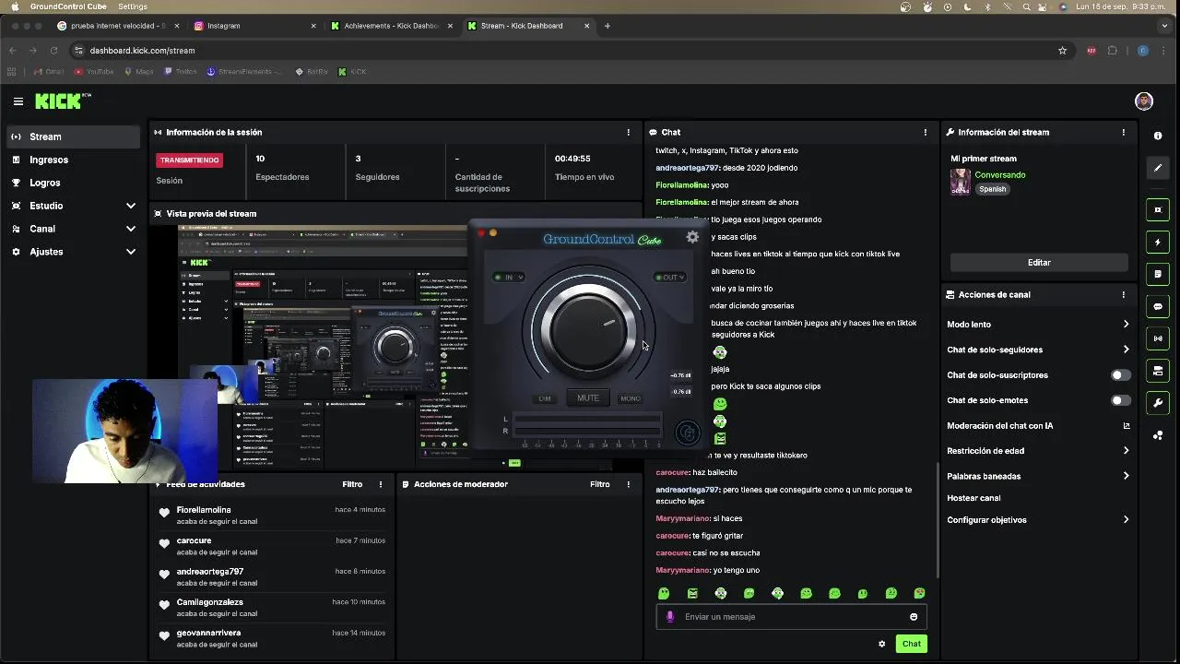
Task: Open Configurar objetivos options
Action: [1038, 520]
